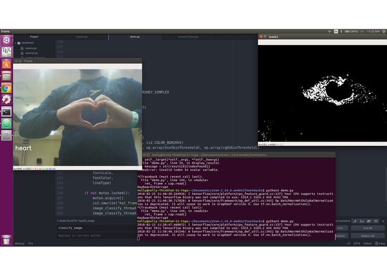Toggle the whole word find option
Image resolution: width=387 pixels, height=275 pixels.
pos(376,221)
